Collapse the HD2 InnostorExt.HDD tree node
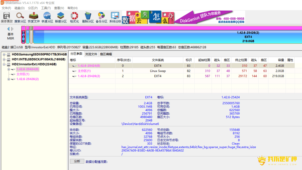 pos(4,64)
